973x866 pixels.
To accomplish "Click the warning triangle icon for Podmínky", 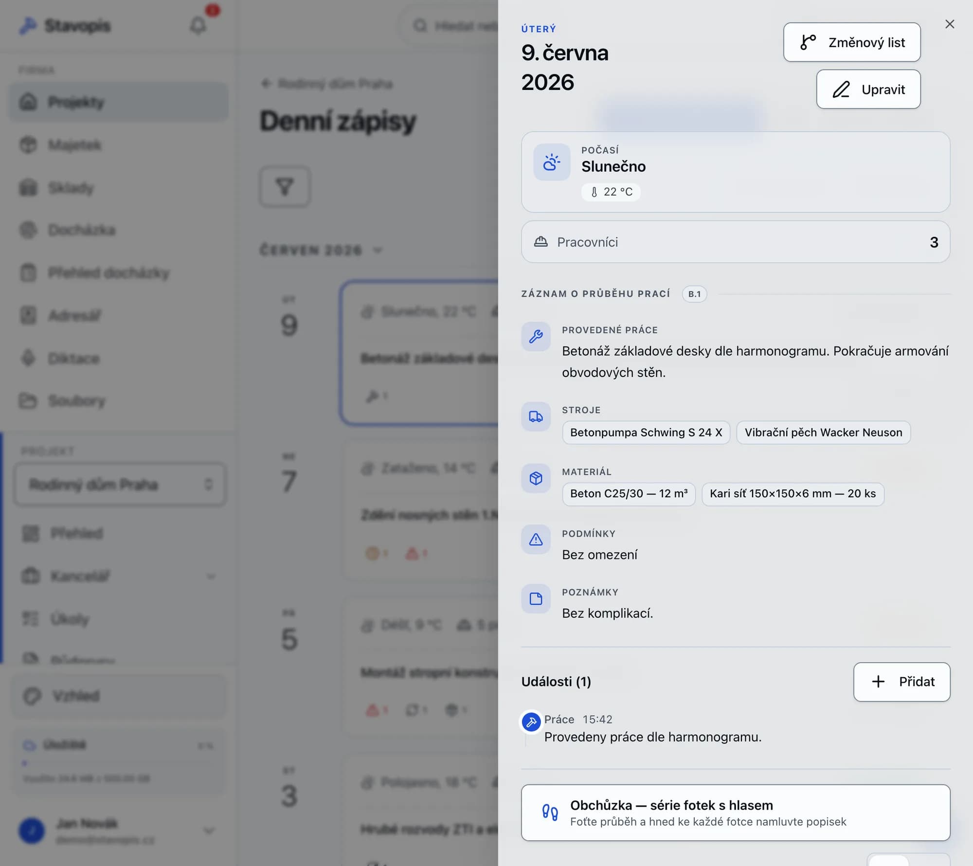I will 536,540.
